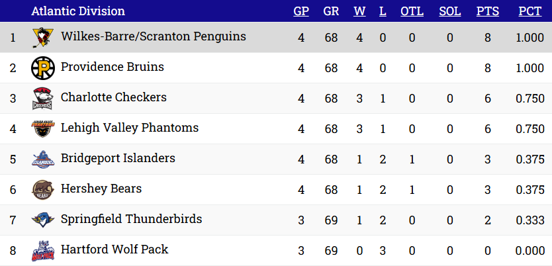Sort standings by SOL header
The height and width of the screenshot is (266, 552).
[450, 11]
